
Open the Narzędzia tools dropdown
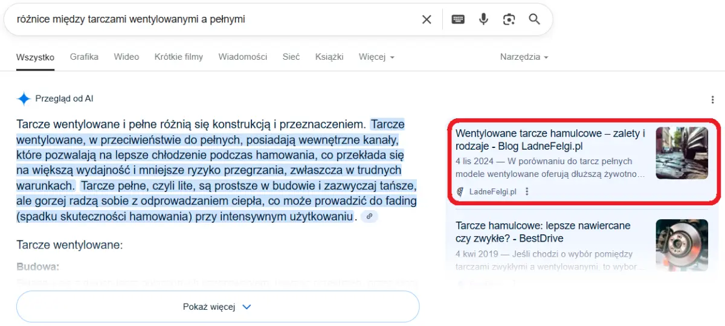[x=524, y=57]
